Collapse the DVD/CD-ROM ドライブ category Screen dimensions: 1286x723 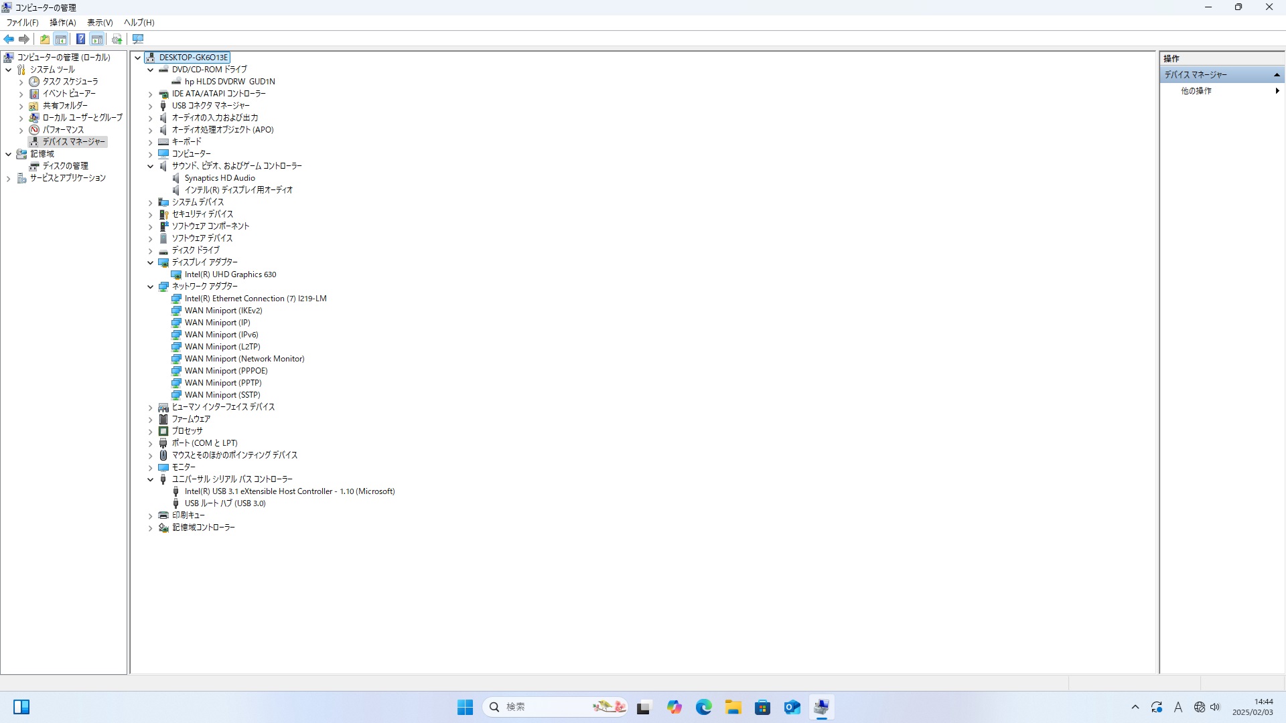[151, 70]
